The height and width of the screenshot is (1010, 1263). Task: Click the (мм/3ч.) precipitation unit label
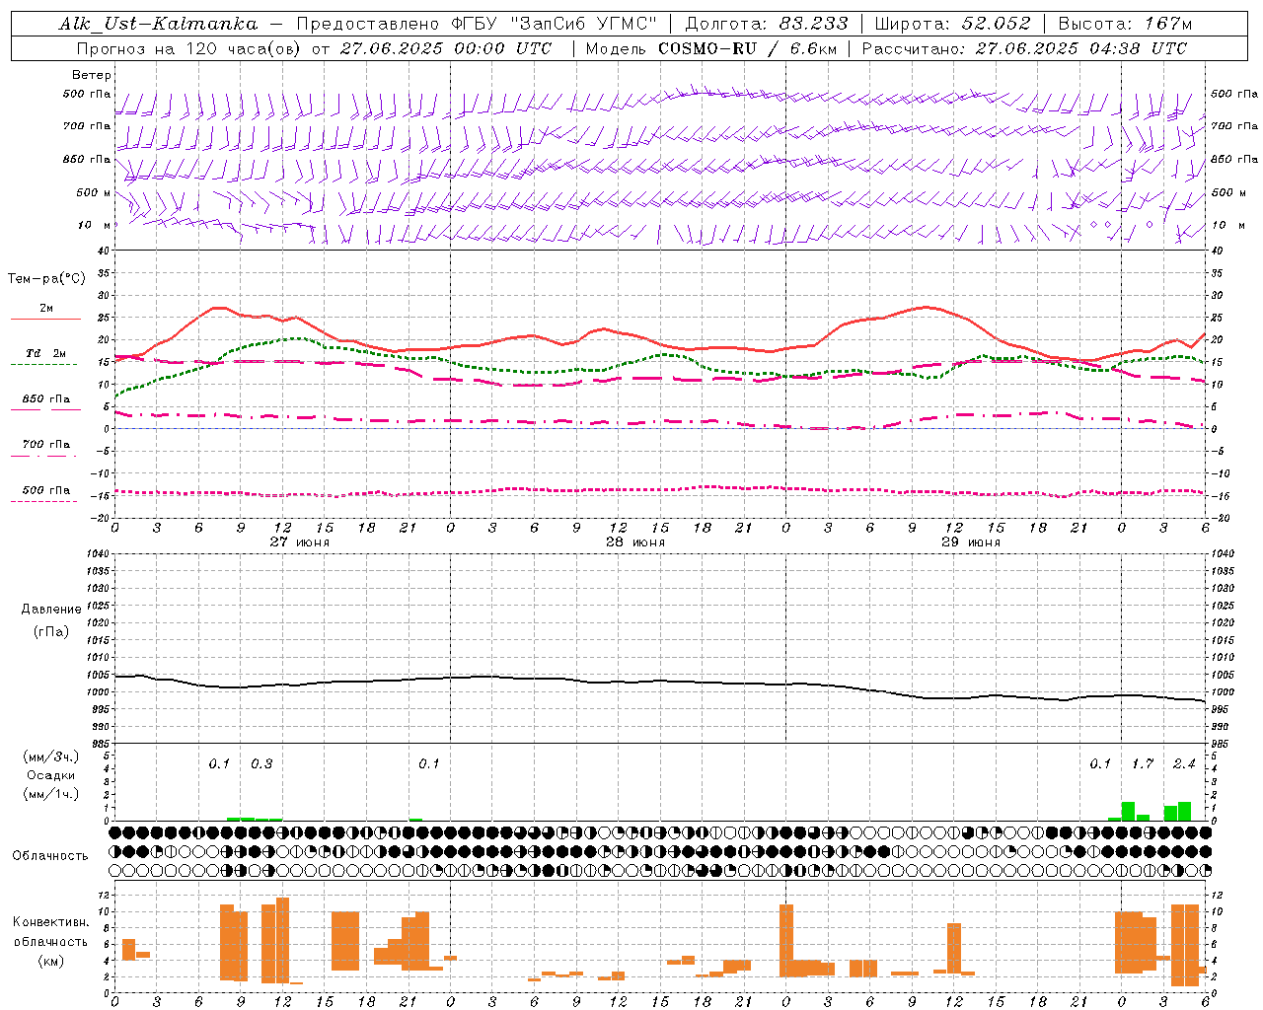[x=51, y=757]
